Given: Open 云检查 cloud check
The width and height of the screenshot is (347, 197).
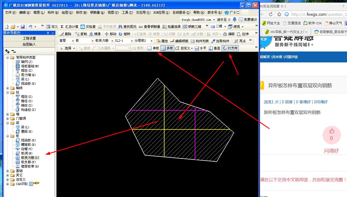Looking at the screenshot, I should [88, 27].
